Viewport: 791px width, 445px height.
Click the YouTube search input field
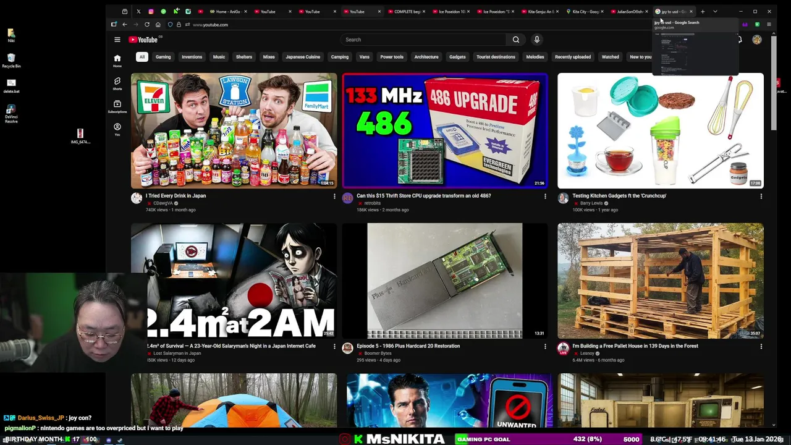(x=424, y=40)
